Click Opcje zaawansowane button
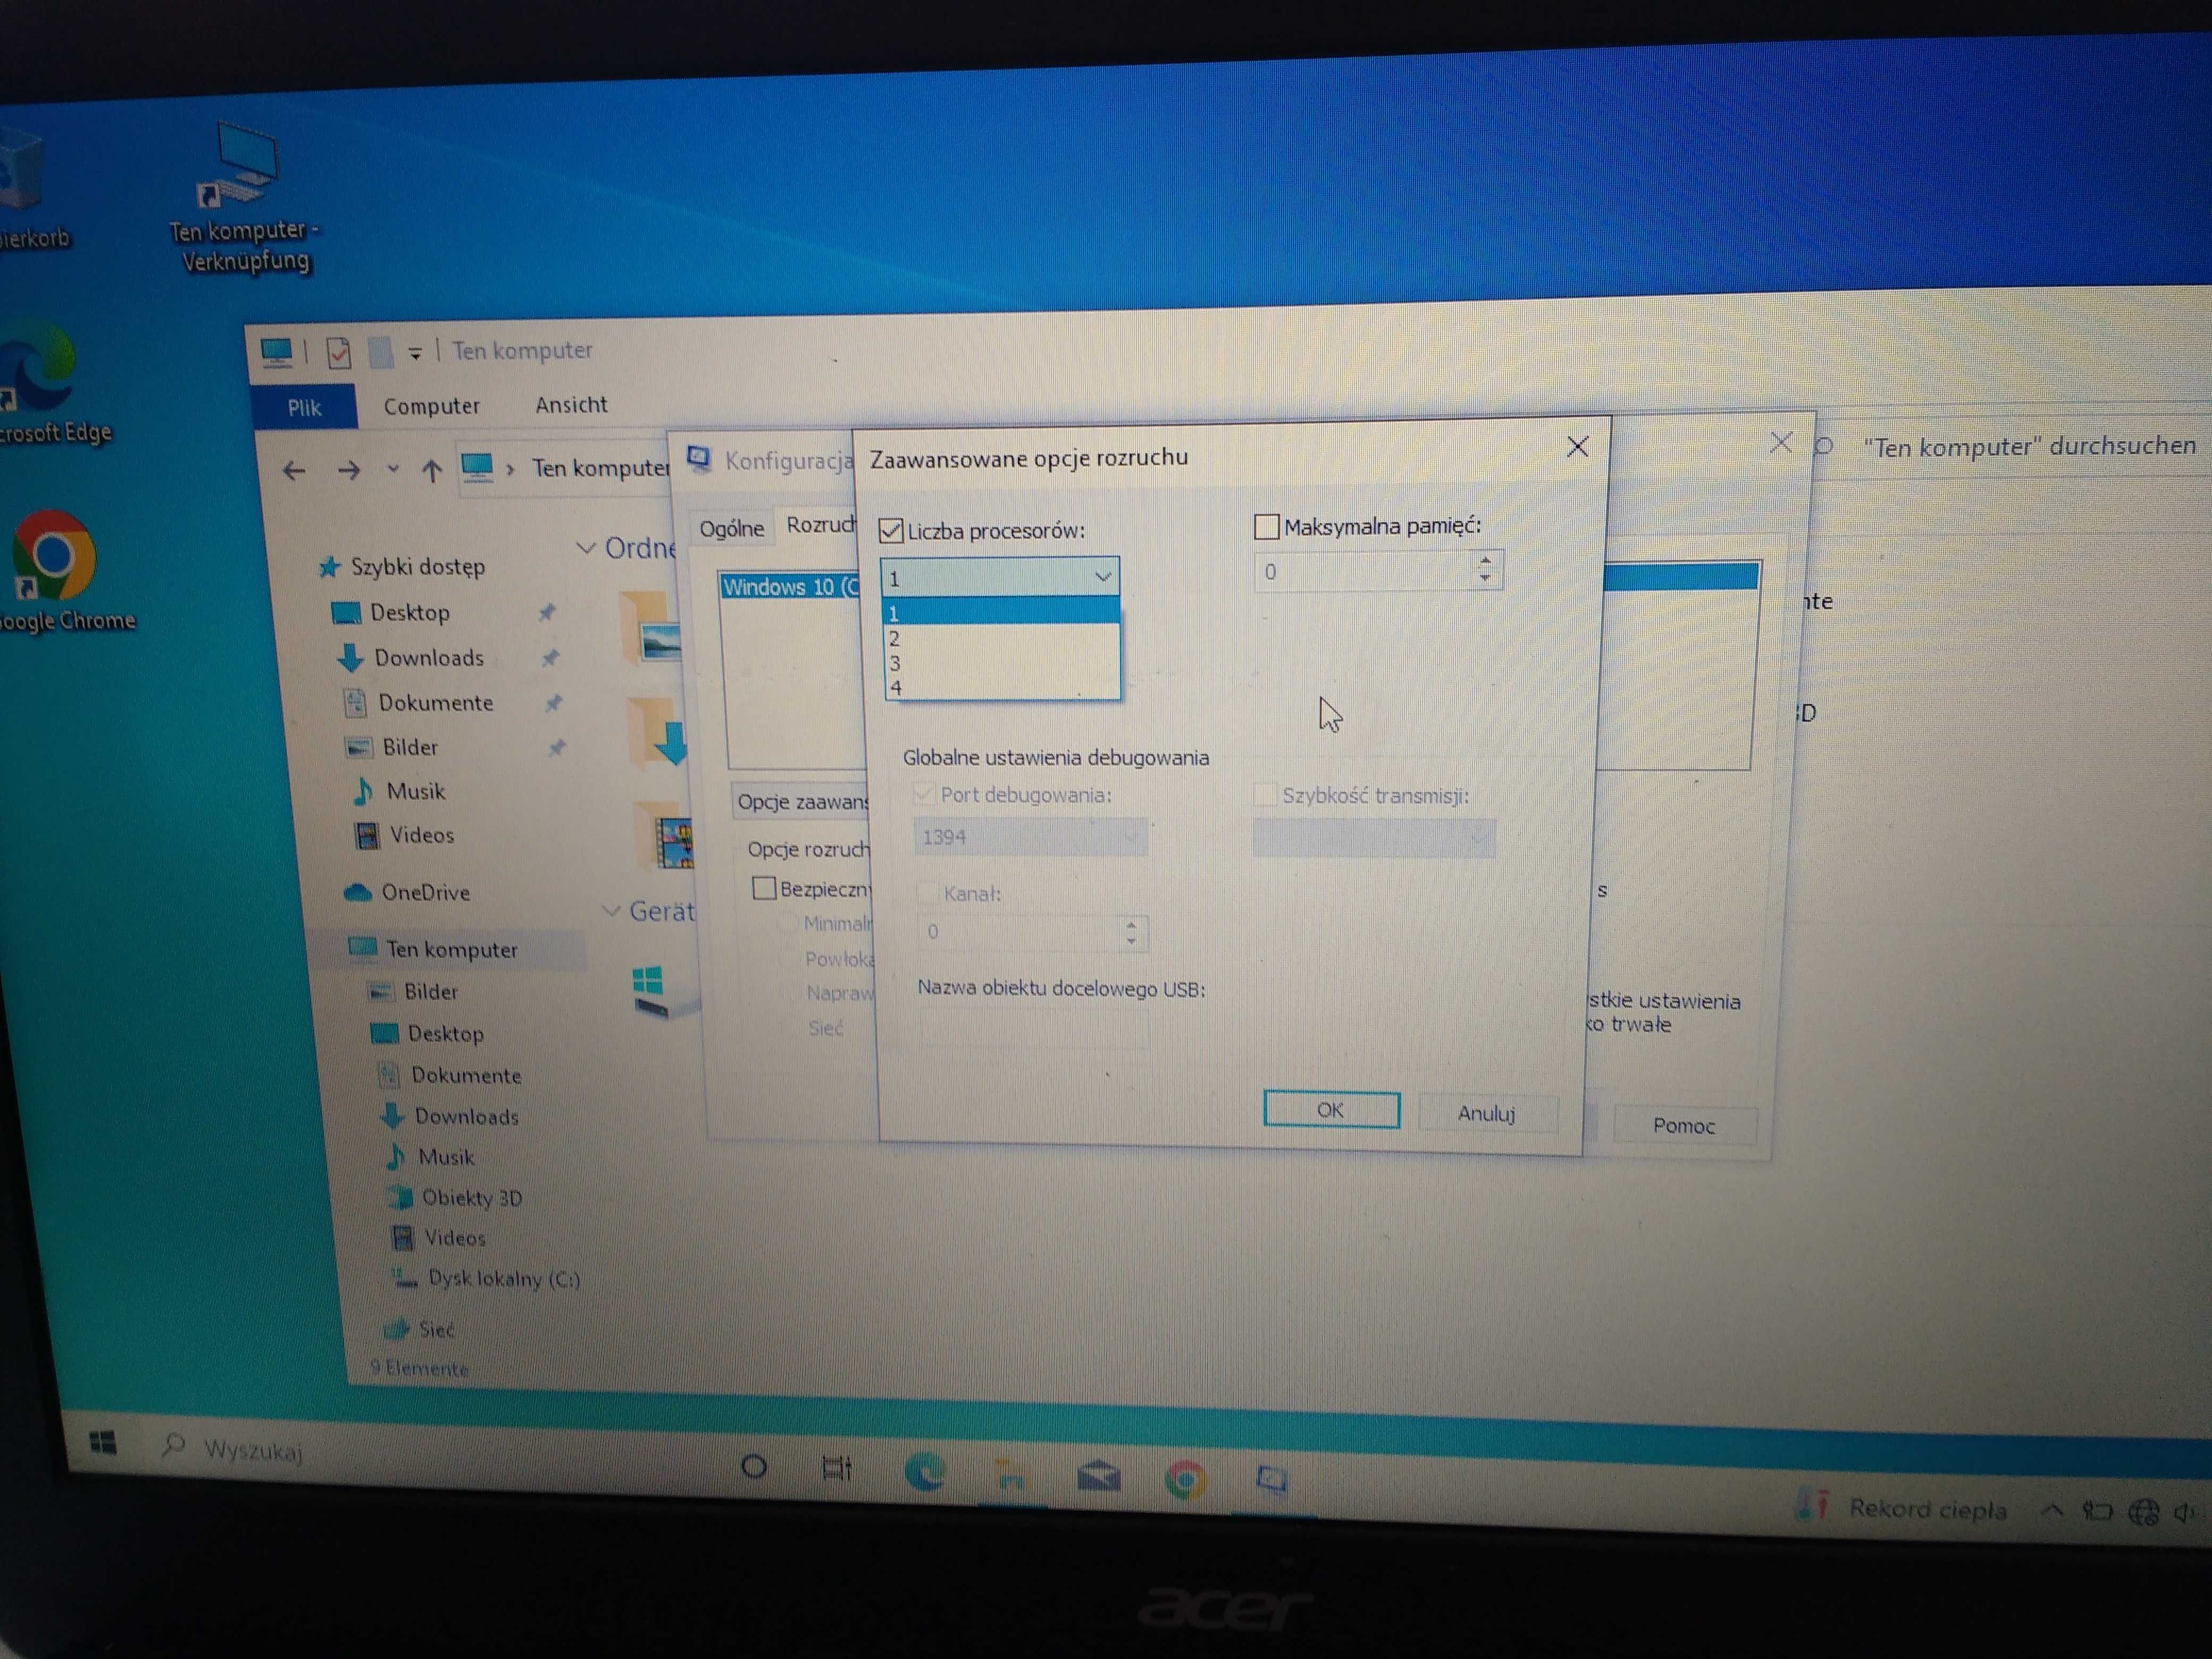The height and width of the screenshot is (1659, 2212). pyautogui.click(x=801, y=801)
